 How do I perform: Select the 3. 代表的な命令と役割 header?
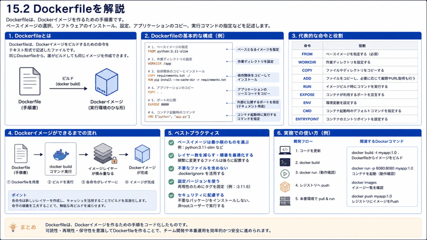(355, 36)
